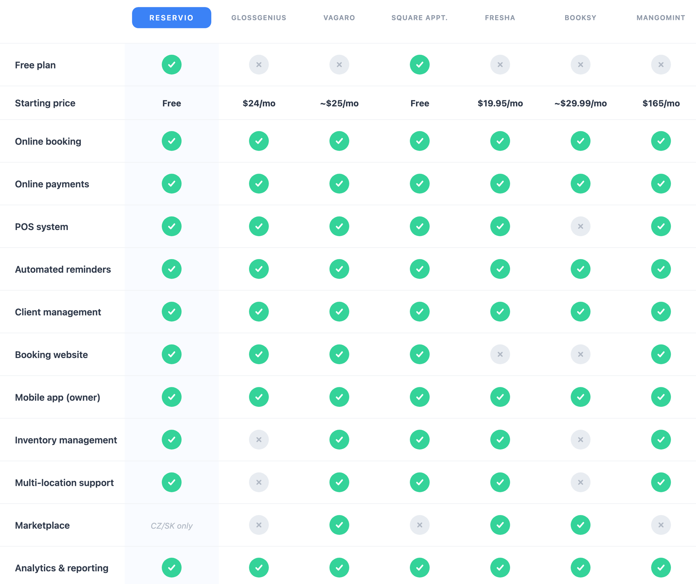Click the $165/mo price for Mangomint
Screen dimensions: 696x584
[660, 103]
